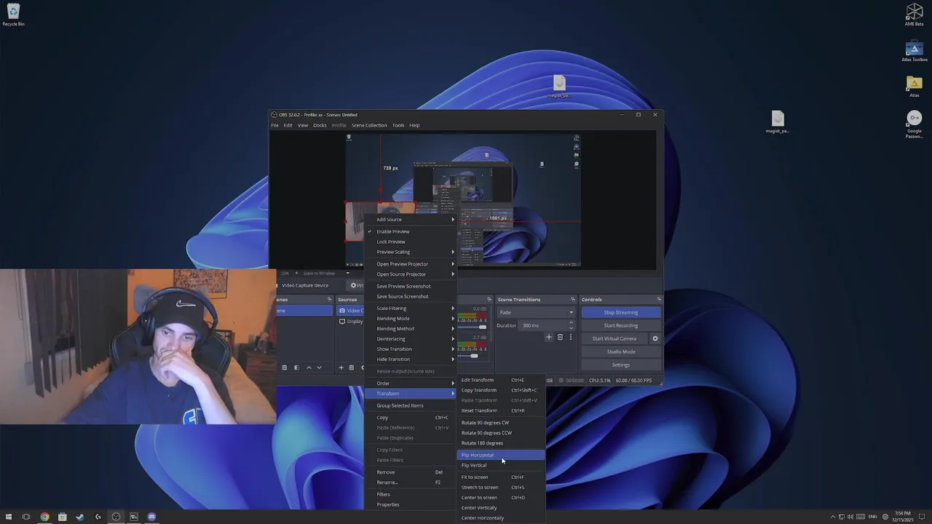Open Scene Collection menu
932x524 pixels.
coord(369,125)
